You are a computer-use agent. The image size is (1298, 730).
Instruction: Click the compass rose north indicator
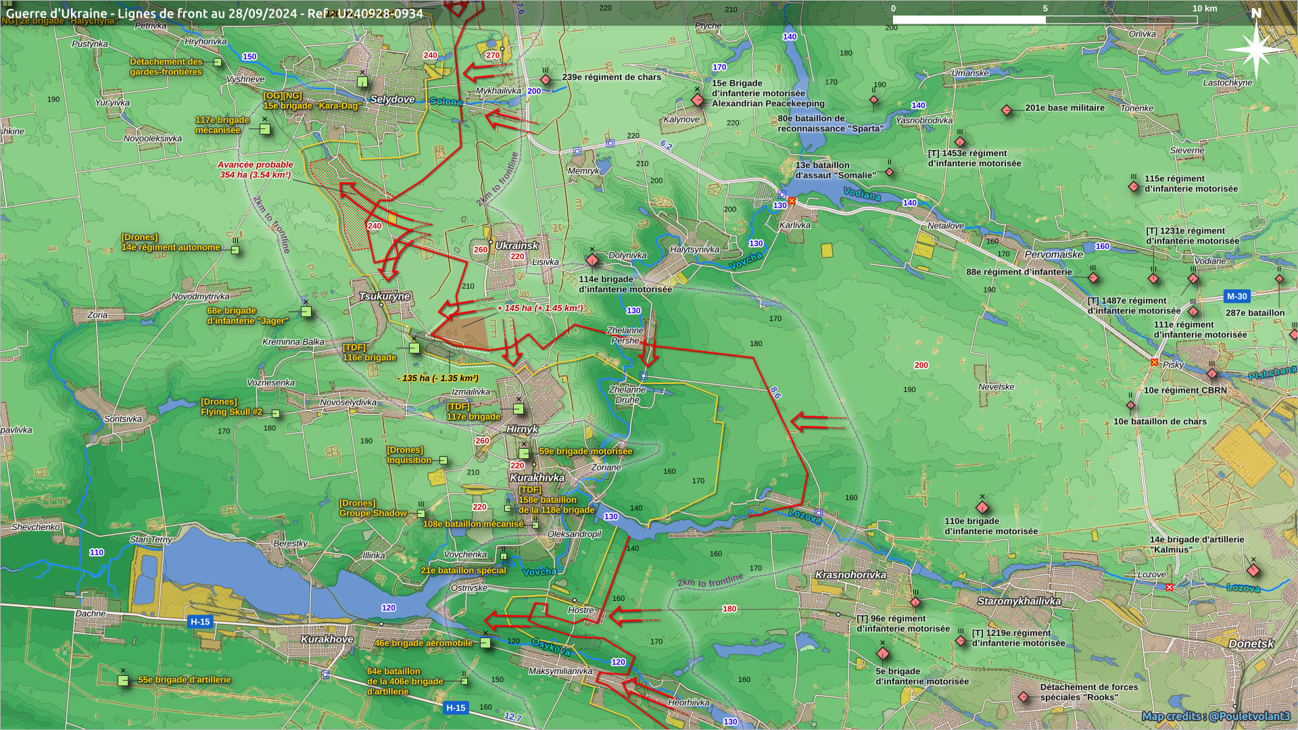pos(1255,49)
